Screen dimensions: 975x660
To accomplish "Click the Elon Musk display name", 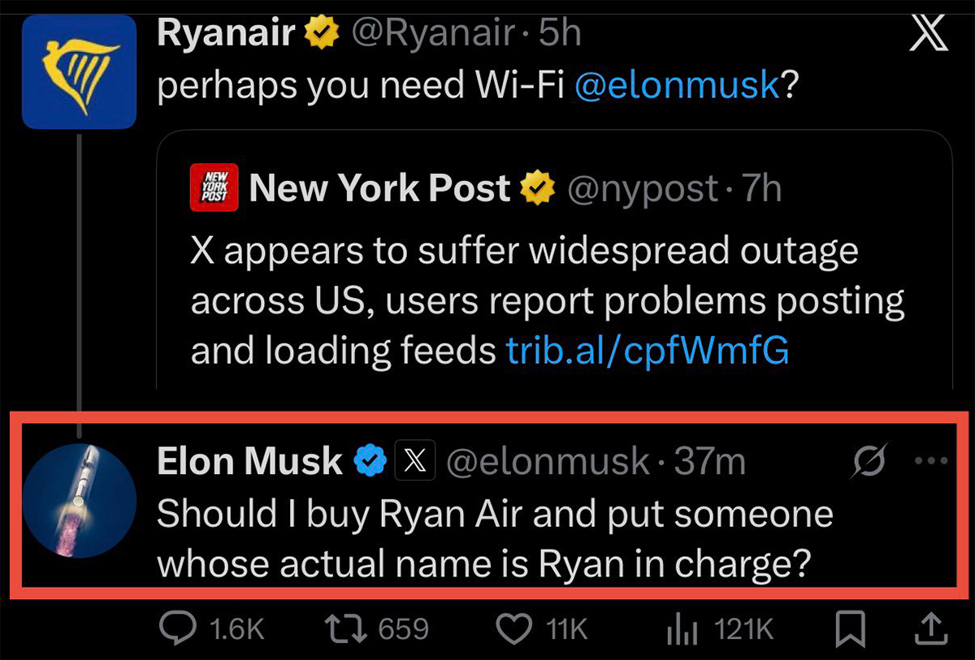I will click(249, 462).
